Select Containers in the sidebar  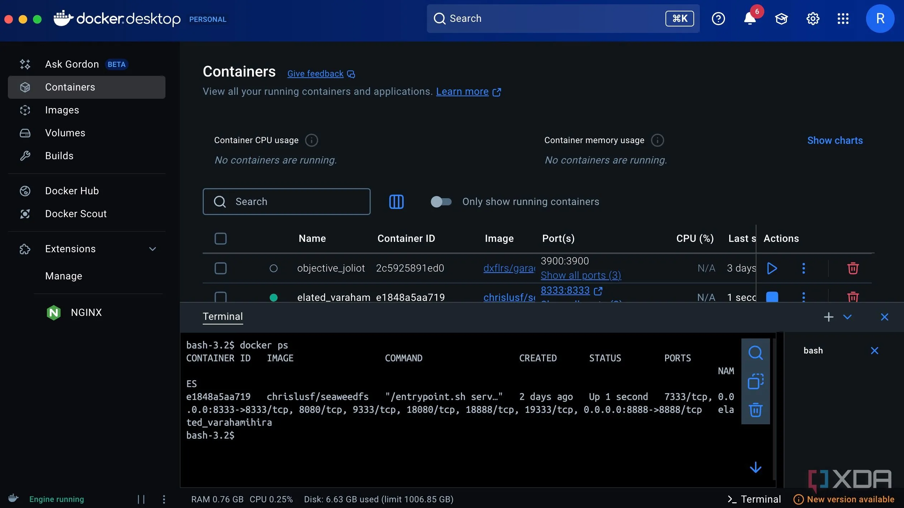click(87, 87)
